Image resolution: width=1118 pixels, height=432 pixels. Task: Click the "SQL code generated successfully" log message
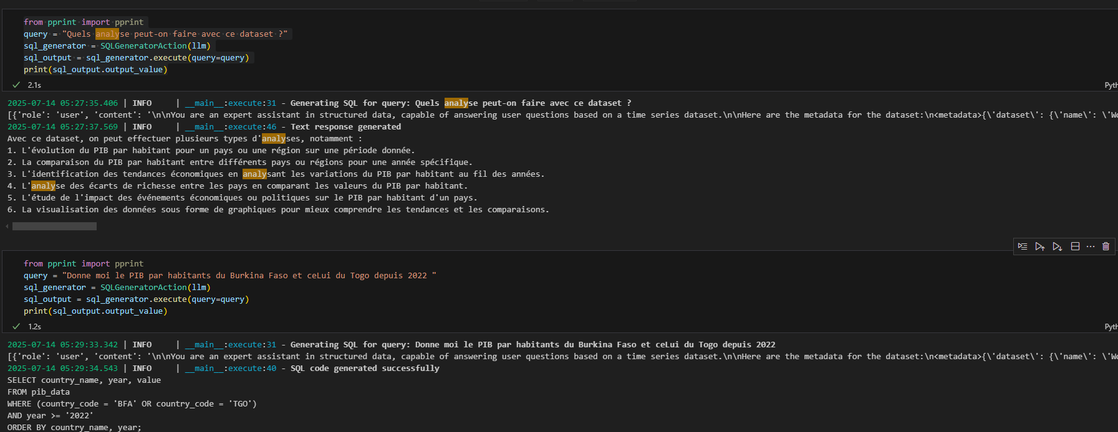click(x=365, y=369)
